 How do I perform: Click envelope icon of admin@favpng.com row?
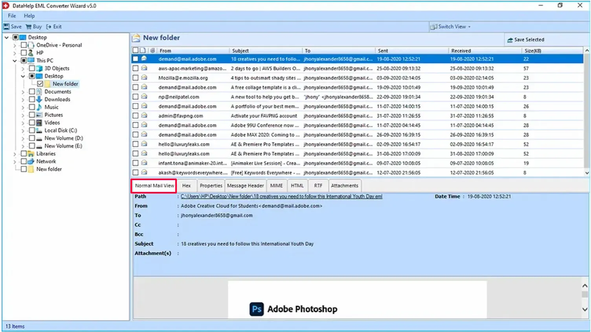pos(144,116)
